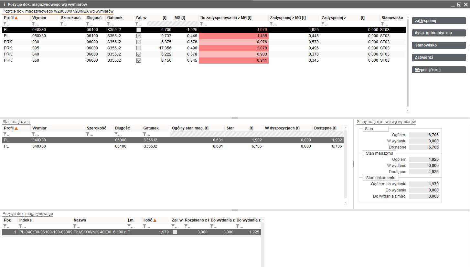The image size is (470, 267).
Task: Open the window menu three-dots icon
Action: (x=4, y=5)
